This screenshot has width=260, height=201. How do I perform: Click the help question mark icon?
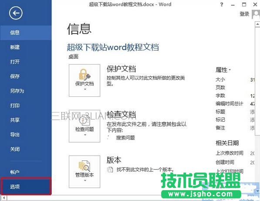click(222, 4)
